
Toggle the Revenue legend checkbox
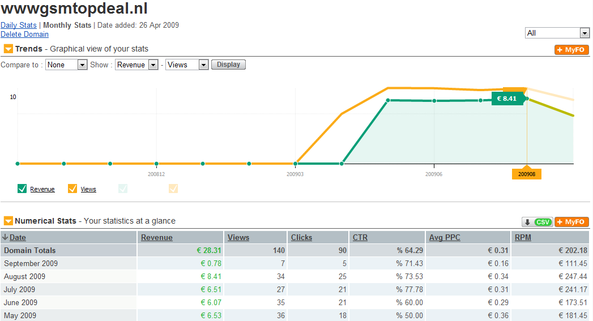pyautogui.click(x=22, y=189)
